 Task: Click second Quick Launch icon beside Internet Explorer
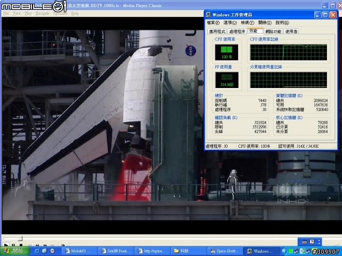click(44, 251)
